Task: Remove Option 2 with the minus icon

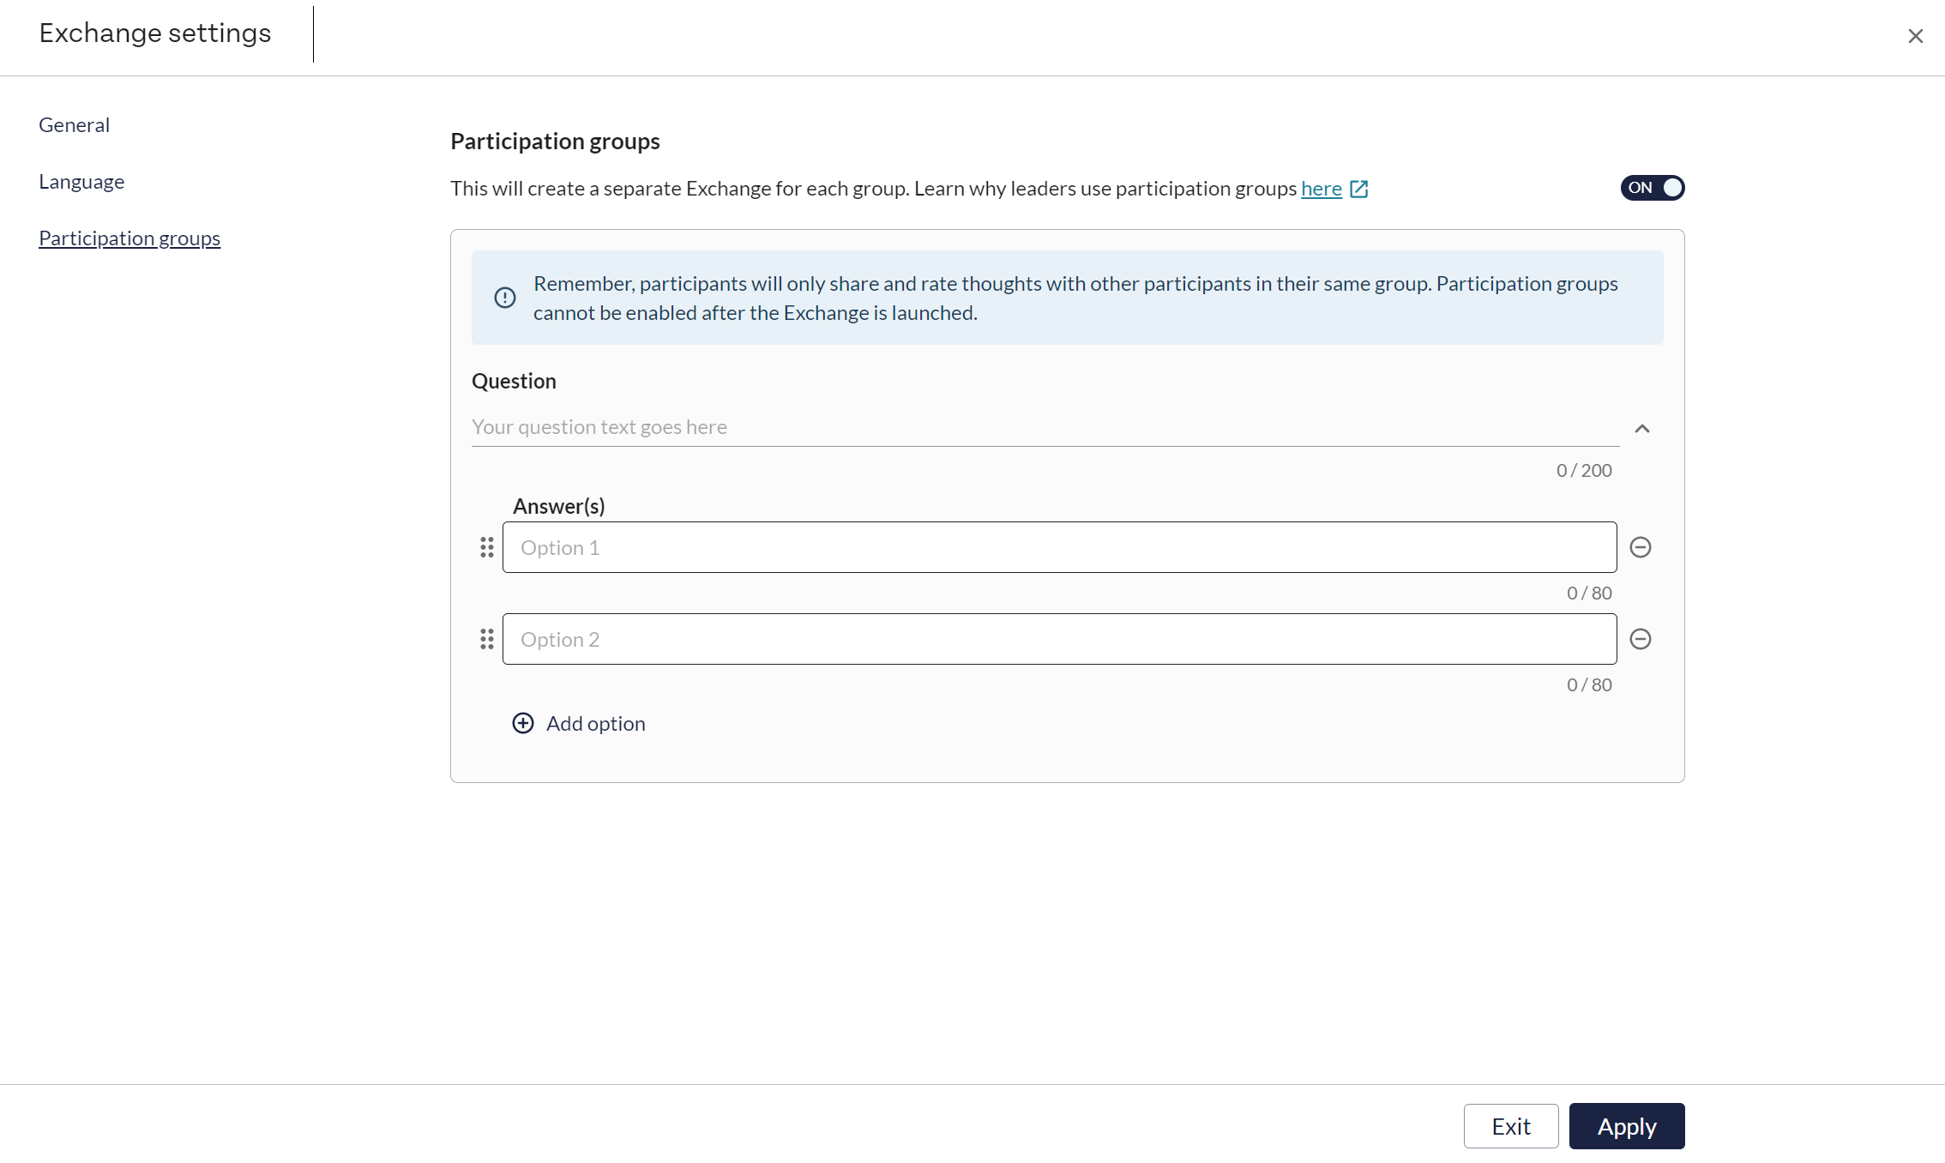Action: coord(1640,639)
